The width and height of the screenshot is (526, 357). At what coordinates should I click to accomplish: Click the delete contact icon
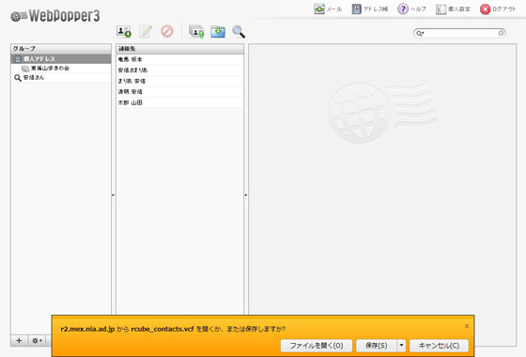point(167,31)
